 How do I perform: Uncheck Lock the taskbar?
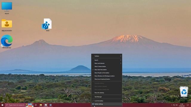coord(107,101)
